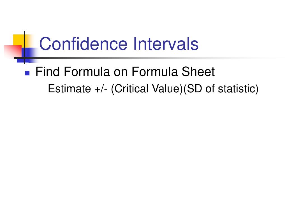Screen dimensions: 287x215
Task: Click the word on in bullet text
Action: 121,72
